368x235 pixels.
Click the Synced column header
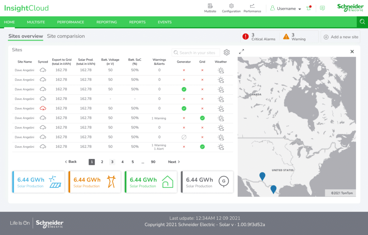[43, 61]
